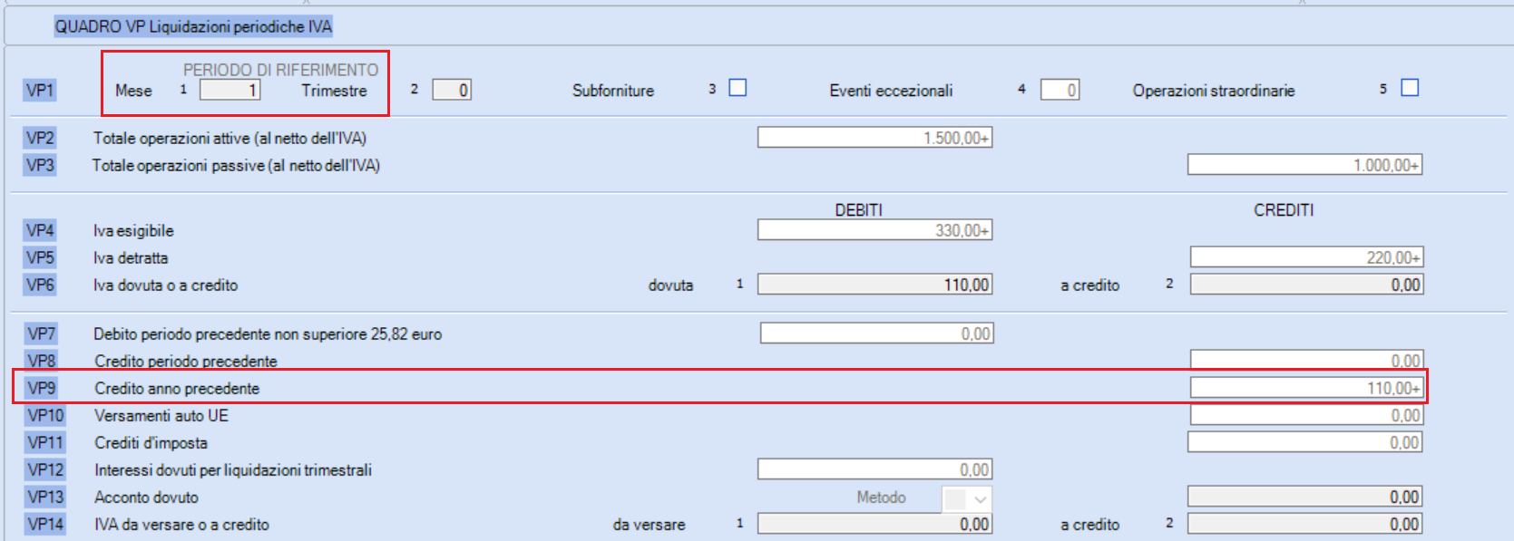Viewport: 1514px width, 541px height.
Task: Click the 'Credito anno precedente' description text
Action: click(177, 389)
